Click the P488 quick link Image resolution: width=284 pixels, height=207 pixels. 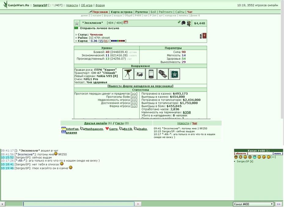[138, 16]
